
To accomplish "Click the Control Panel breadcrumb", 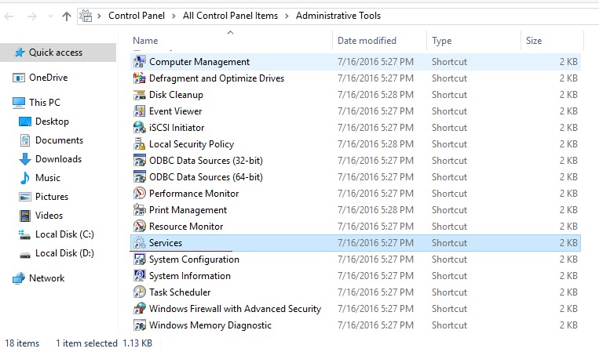I will tap(137, 16).
